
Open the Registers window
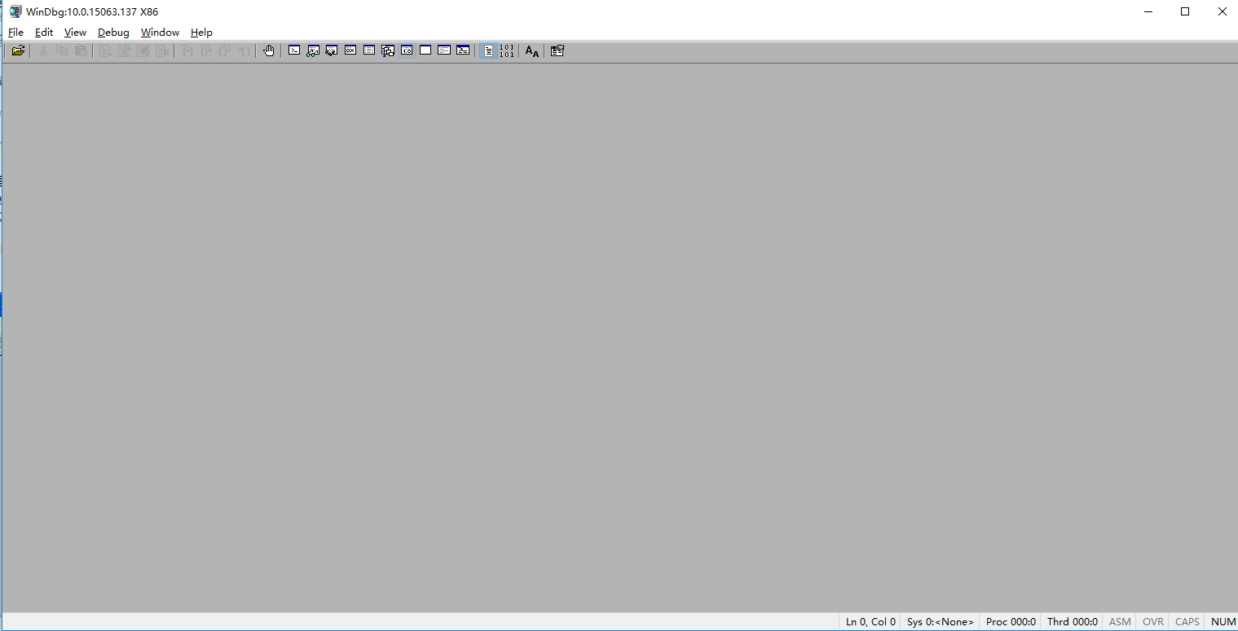point(350,50)
